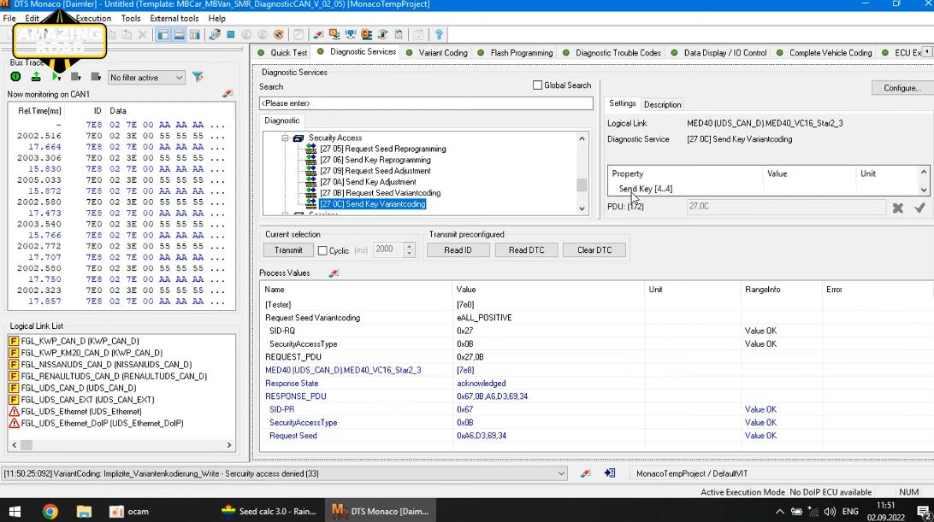934x522 pixels.
Task: Open the help question mark toolbar icon
Action: (439, 34)
